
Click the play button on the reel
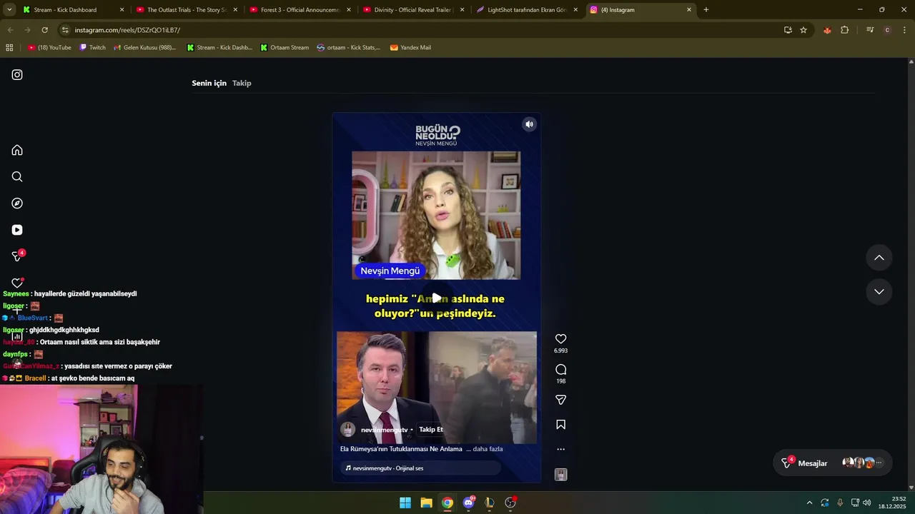pyautogui.click(x=436, y=298)
